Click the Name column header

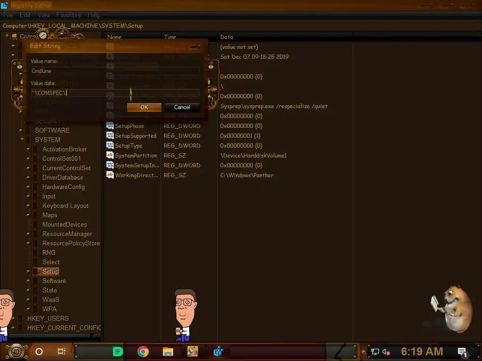pos(132,37)
